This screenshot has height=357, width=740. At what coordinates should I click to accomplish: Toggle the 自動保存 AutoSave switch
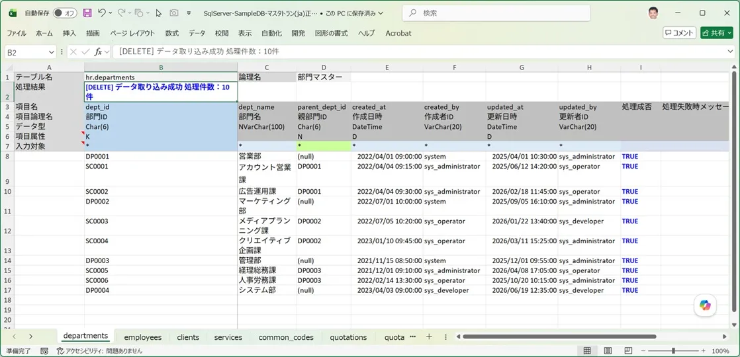point(65,13)
